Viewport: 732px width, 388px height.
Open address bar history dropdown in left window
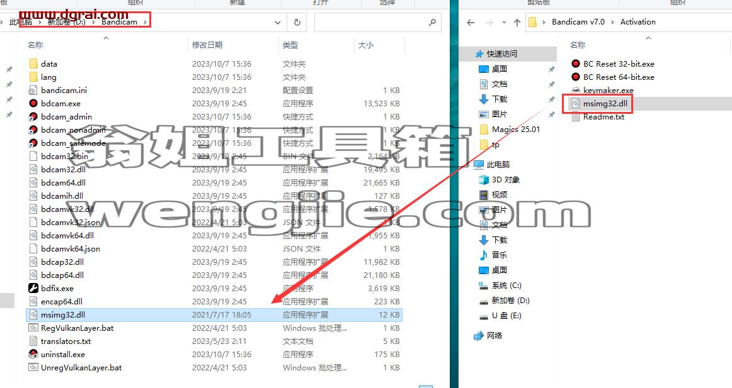coord(278,22)
